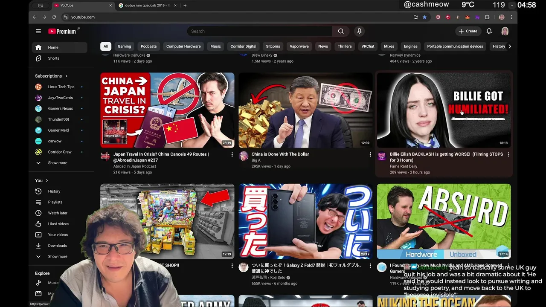
Task: Open options menu for Japan Travel video
Action: pyautogui.click(x=232, y=154)
